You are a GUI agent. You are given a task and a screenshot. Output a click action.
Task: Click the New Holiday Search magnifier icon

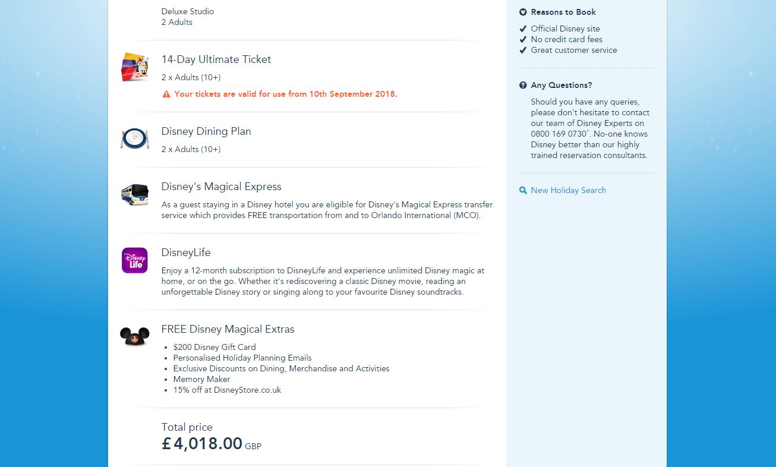tap(523, 191)
